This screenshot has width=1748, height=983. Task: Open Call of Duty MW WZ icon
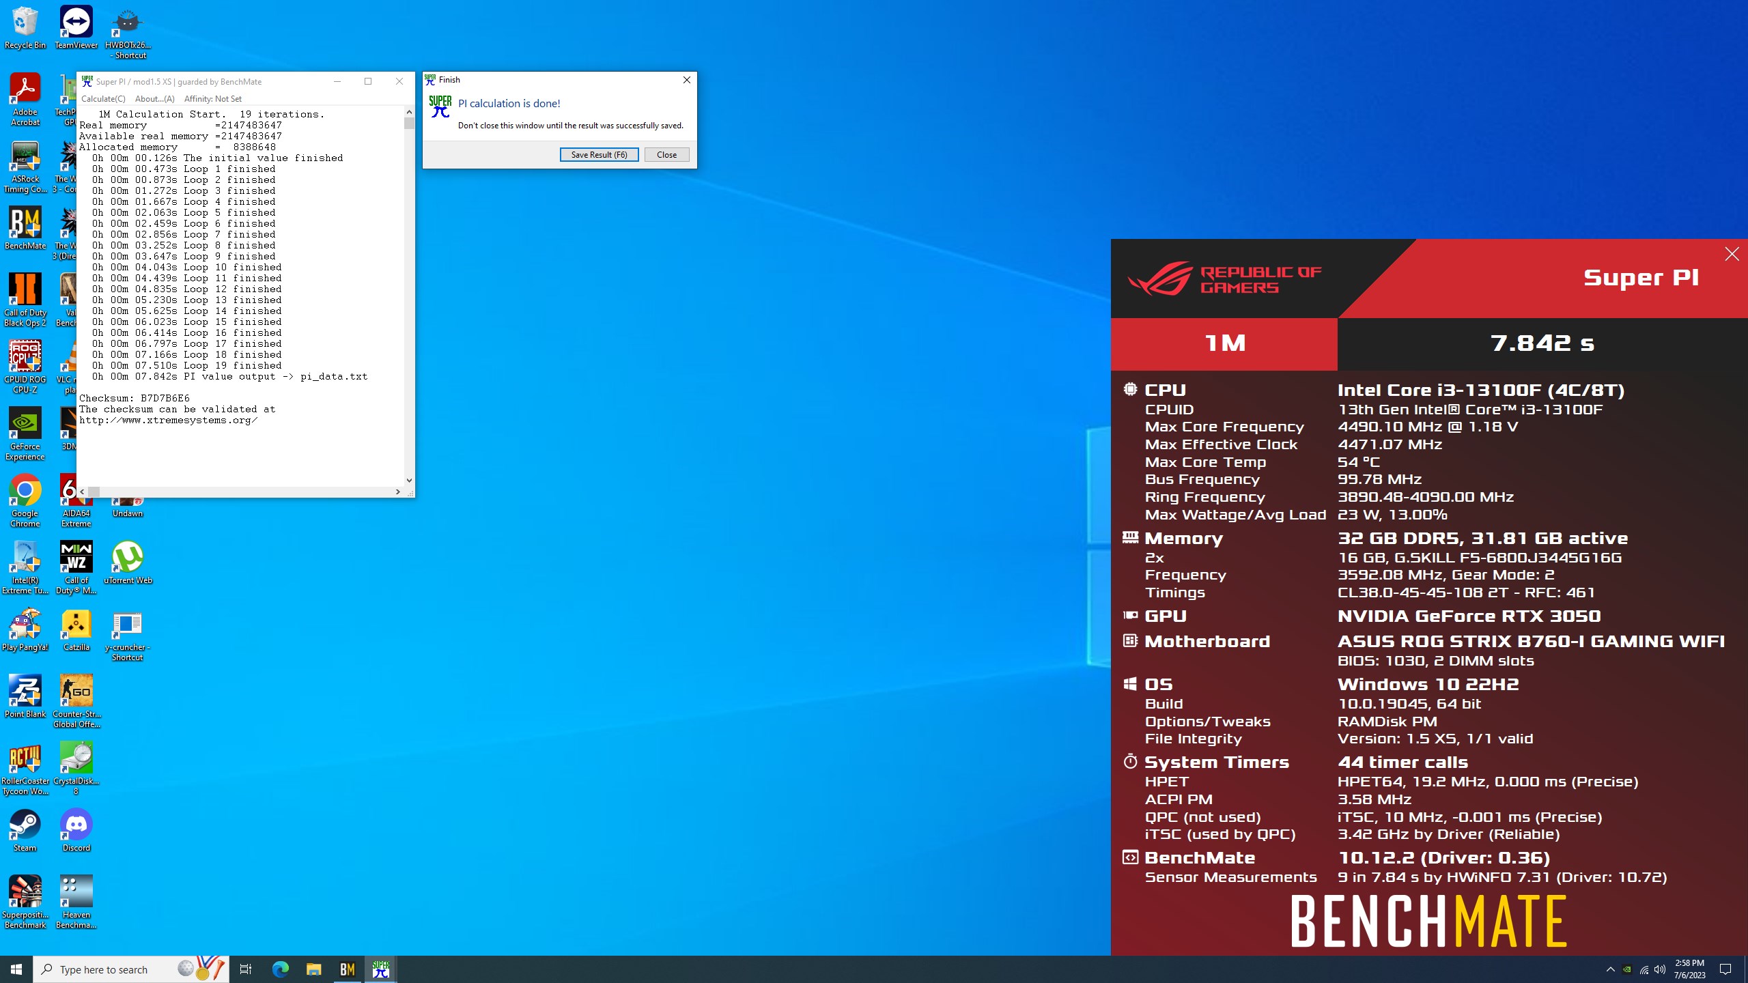[76, 568]
